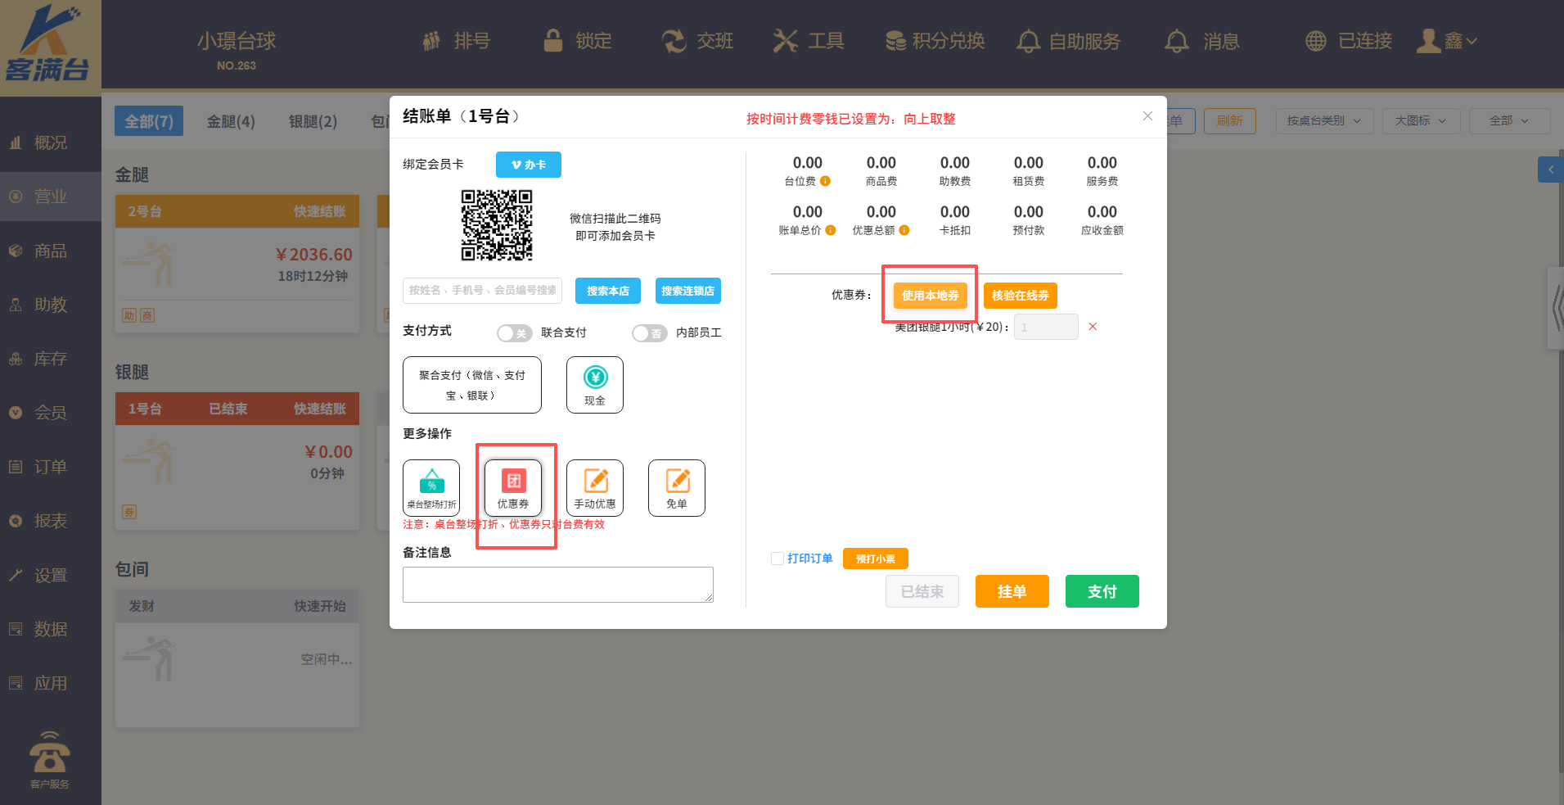Click the member search input field
This screenshot has width=1564, height=805.
point(482,291)
